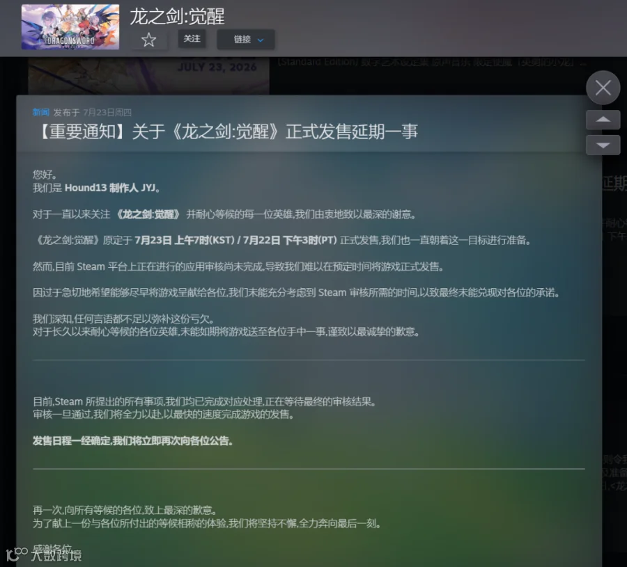Viewport: 627px width, 567px height.
Task: Click the line starting 因过于急切地希望
Action: click(296, 293)
